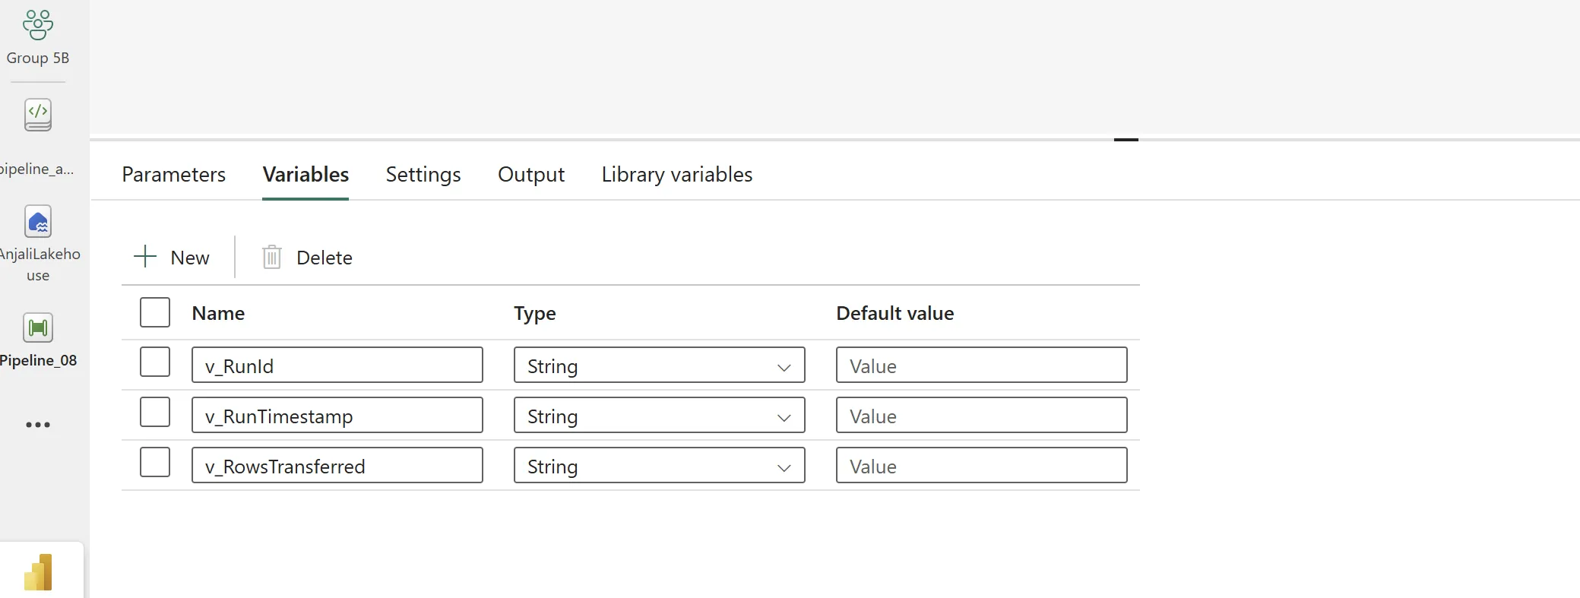Open the Type dropdown for v_RunTimestamp
Image resolution: width=1580 pixels, height=598 pixels.
point(660,415)
